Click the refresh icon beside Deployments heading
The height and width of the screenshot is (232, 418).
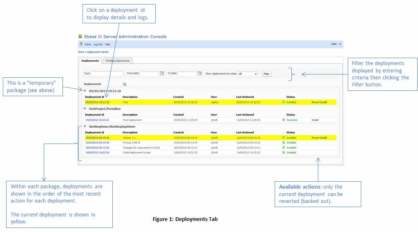pyautogui.click(x=125, y=84)
